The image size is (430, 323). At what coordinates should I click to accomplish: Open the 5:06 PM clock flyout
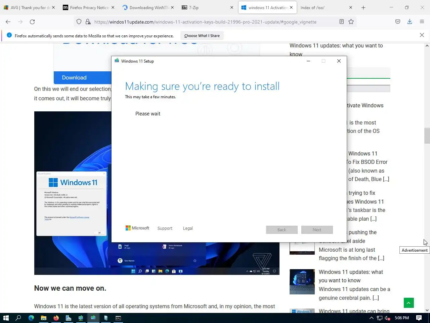[402, 318]
